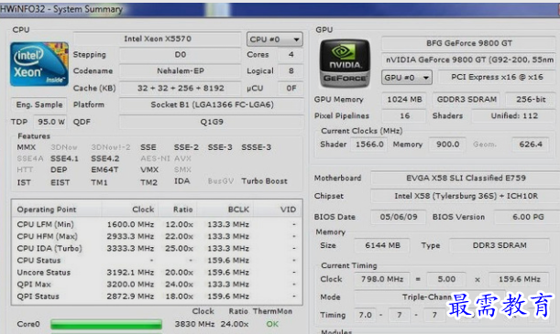The image size is (560, 334).
Task: Select the QPI Max row
Action: pyautogui.click(x=157, y=284)
